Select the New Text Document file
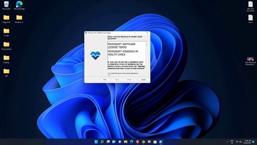Image resolution: width=257 pixels, height=145 pixels. point(251,6)
